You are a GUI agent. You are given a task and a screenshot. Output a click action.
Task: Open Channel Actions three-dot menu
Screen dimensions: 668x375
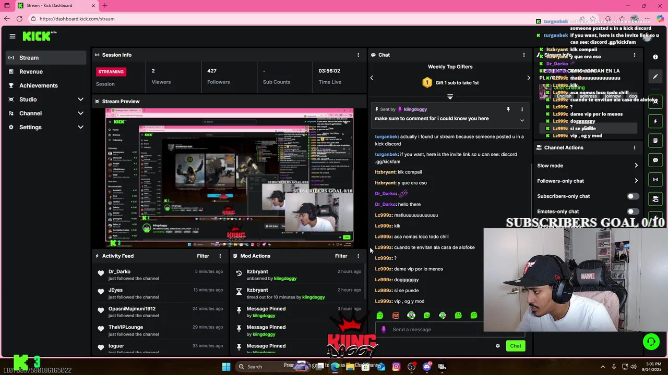(635, 147)
